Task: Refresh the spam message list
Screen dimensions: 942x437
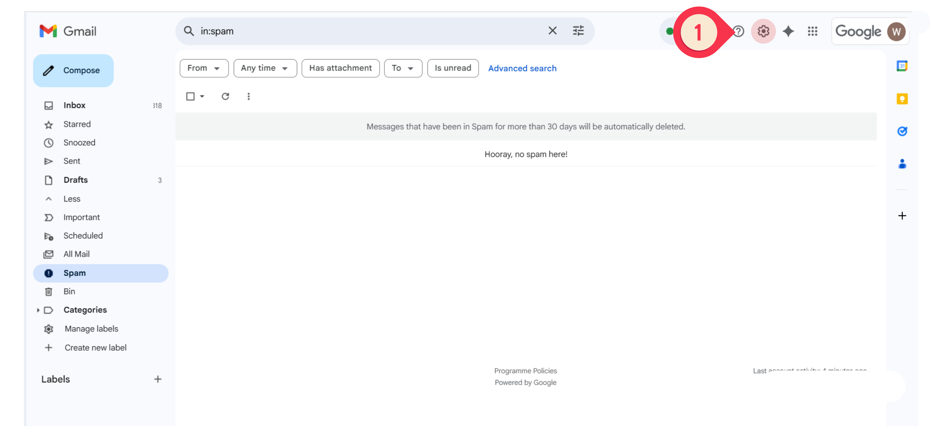Action: point(225,96)
